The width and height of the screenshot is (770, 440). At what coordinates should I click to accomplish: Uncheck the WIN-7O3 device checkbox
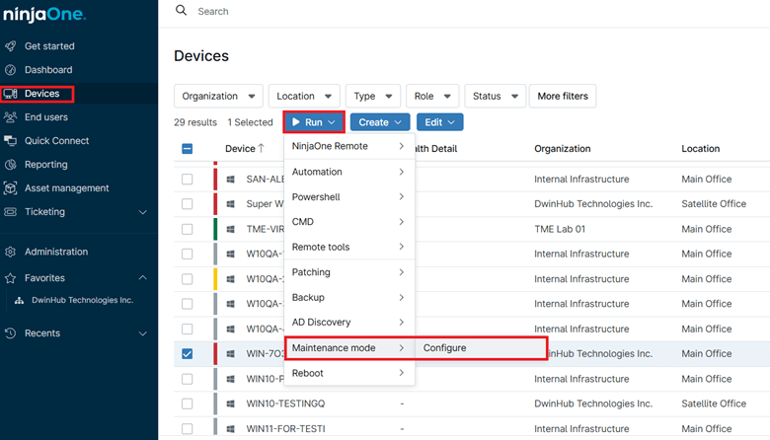188,353
